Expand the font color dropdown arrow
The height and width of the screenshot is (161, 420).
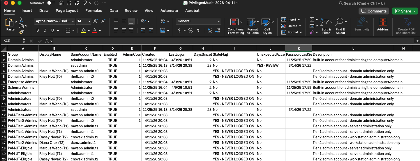point(100,30)
